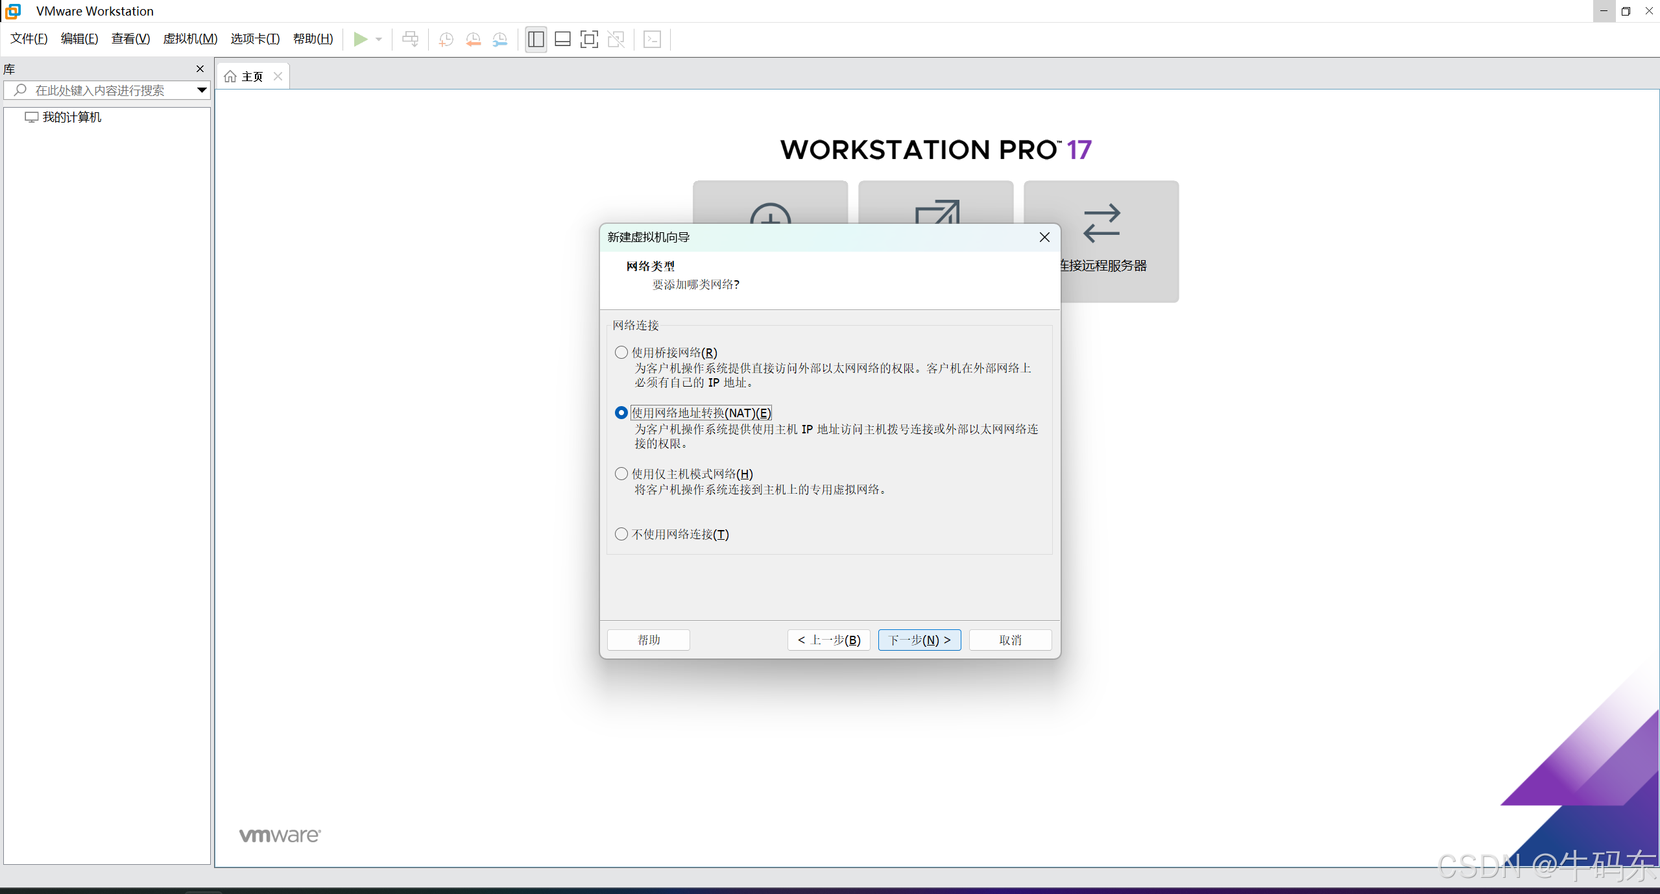
Task: Open the 虚拟机(M) menu
Action: tap(190, 39)
